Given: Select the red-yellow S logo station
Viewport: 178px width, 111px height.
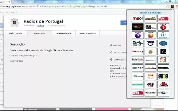Looking at the screenshot, I should tap(163, 60).
